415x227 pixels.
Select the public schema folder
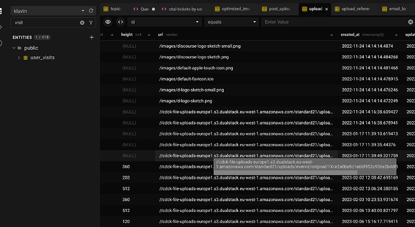click(x=31, y=48)
